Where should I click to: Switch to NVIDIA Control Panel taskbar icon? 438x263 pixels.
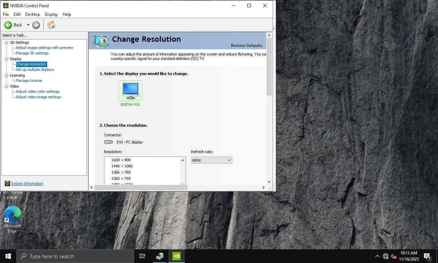[176, 256]
